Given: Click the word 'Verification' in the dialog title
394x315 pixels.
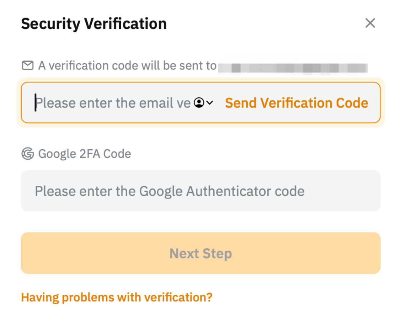Looking at the screenshot, I should (x=126, y=24).
